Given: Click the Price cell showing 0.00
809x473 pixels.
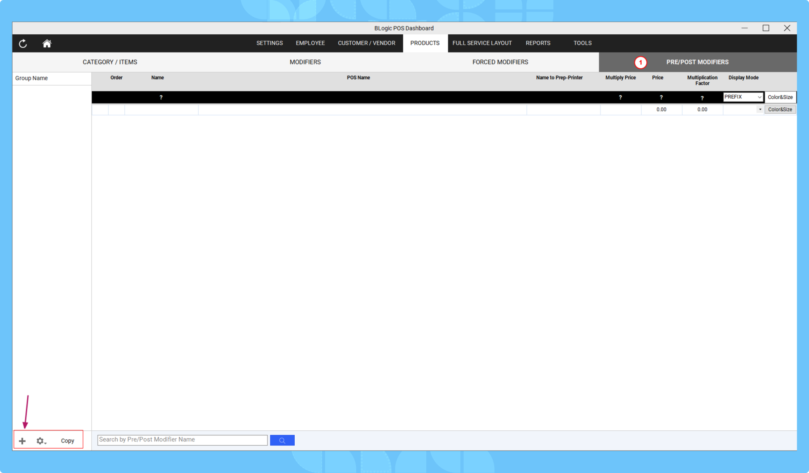Looking at the screenshot, I should point(661,109).
